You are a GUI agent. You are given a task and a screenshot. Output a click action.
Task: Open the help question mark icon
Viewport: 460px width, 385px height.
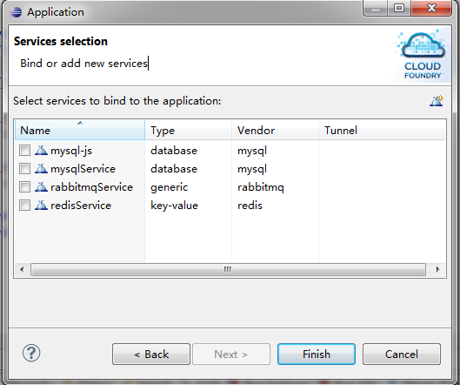(31, 354)
